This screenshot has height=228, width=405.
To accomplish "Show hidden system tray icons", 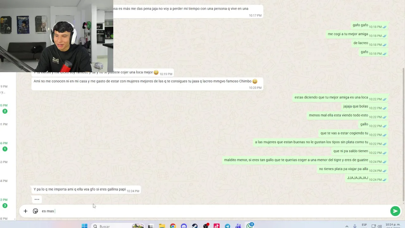I will (347, 226).
